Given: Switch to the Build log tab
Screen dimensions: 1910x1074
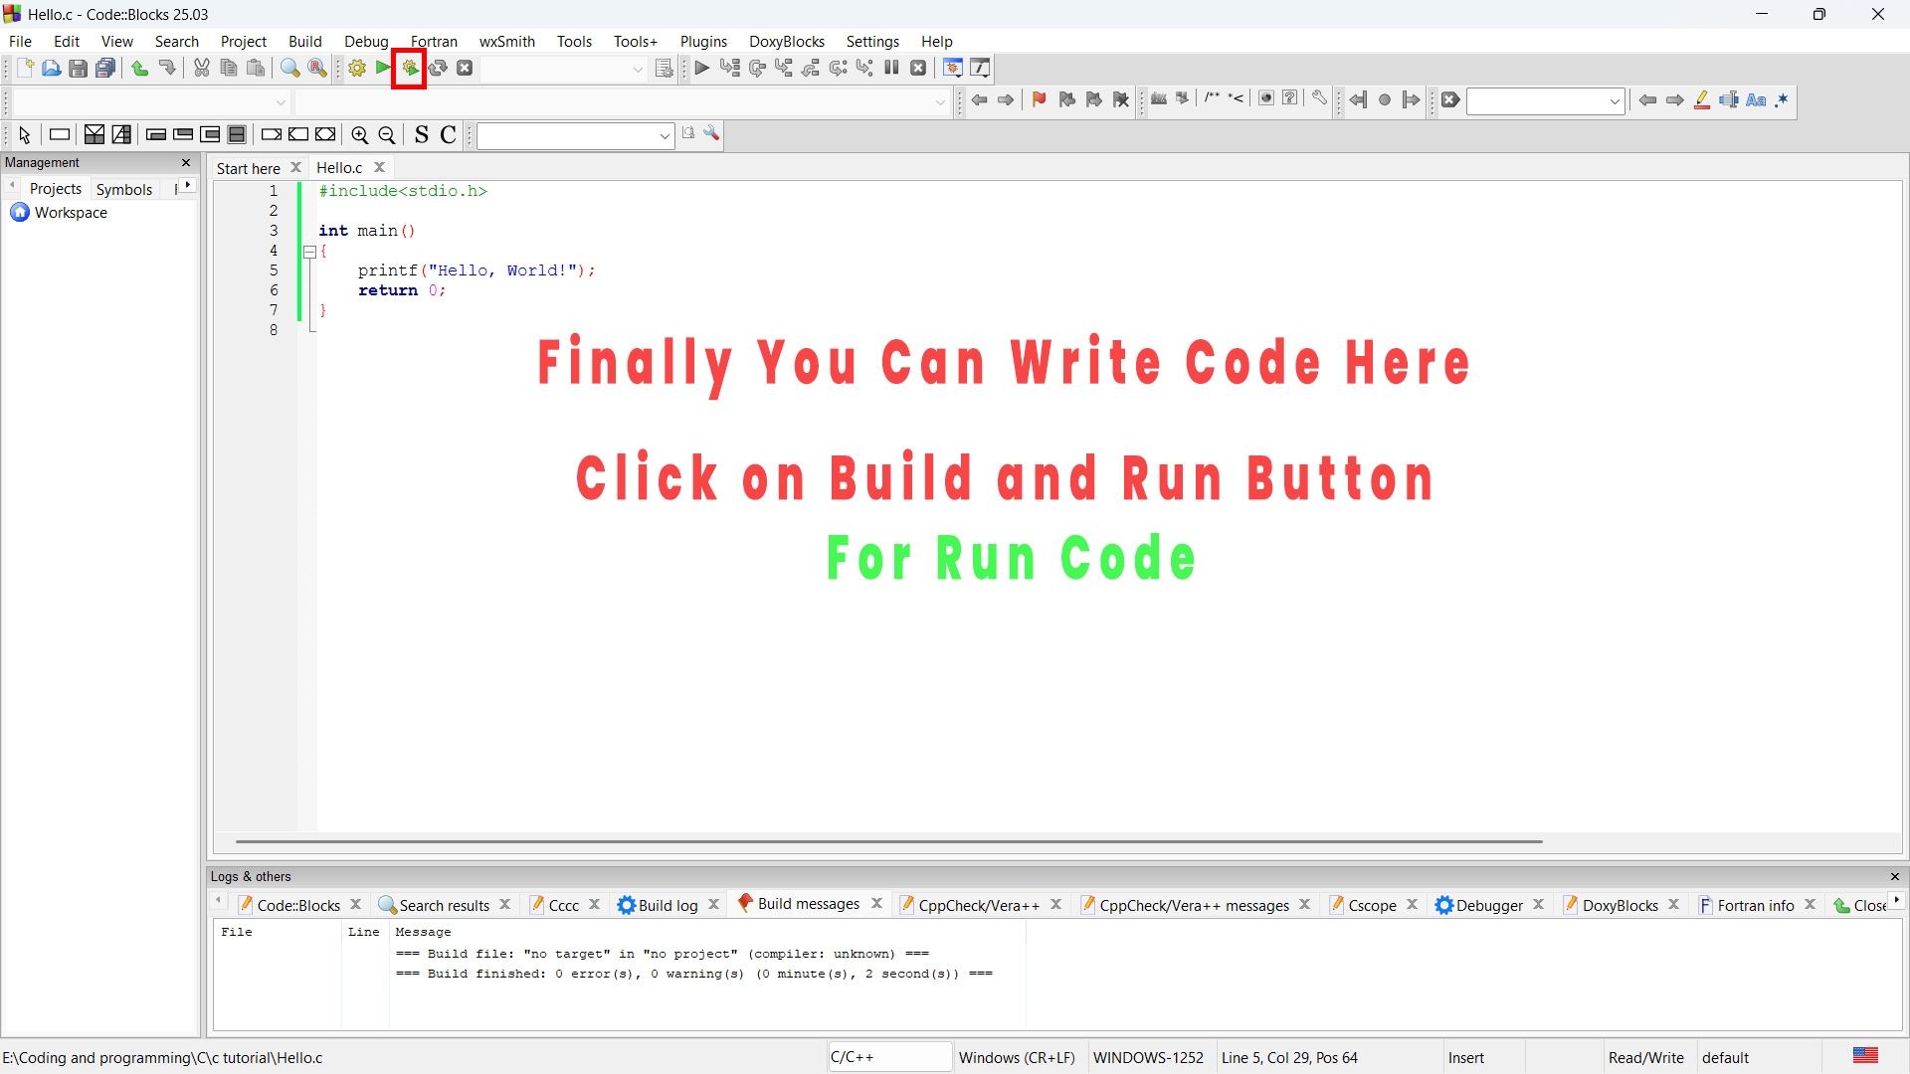Looking at the screenshot, I should click(x=667, y=905).
